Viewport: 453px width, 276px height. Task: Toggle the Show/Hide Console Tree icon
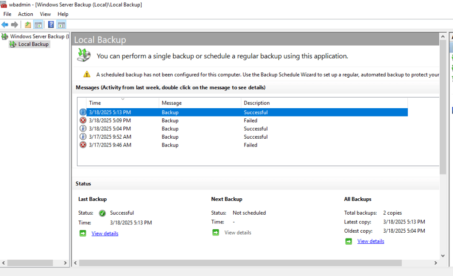(x=38, y=25)
